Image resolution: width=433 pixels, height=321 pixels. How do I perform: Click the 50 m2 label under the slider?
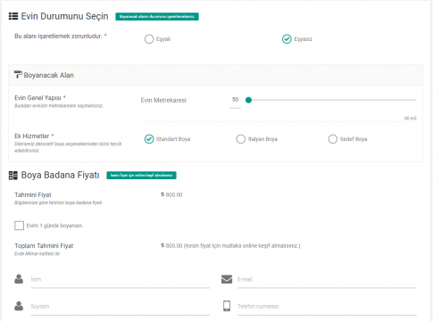pos(411,119)
